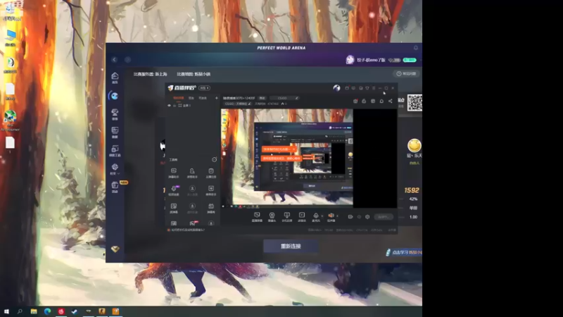Click the share icon above the preview
The height and width of the screenshot is (317, 563).
click(x=391, y=101)
